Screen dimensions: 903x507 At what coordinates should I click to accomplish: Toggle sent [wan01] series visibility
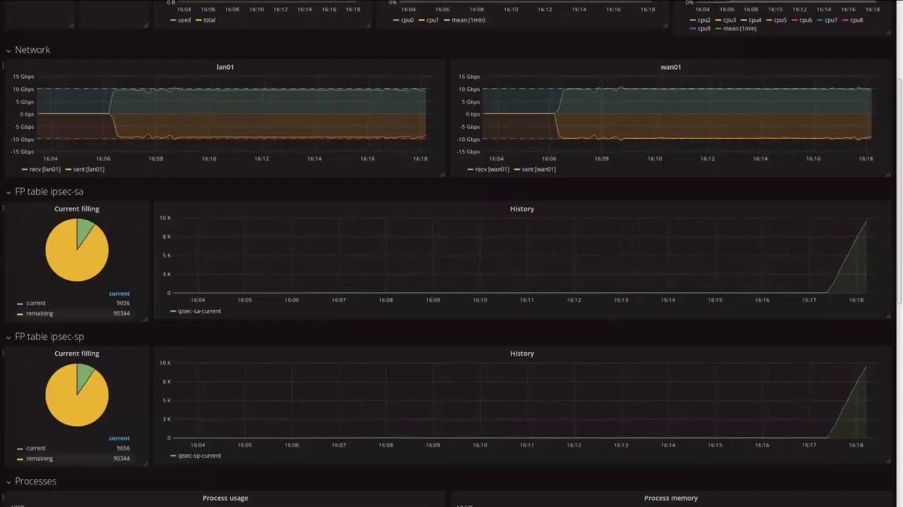point(535,169)
